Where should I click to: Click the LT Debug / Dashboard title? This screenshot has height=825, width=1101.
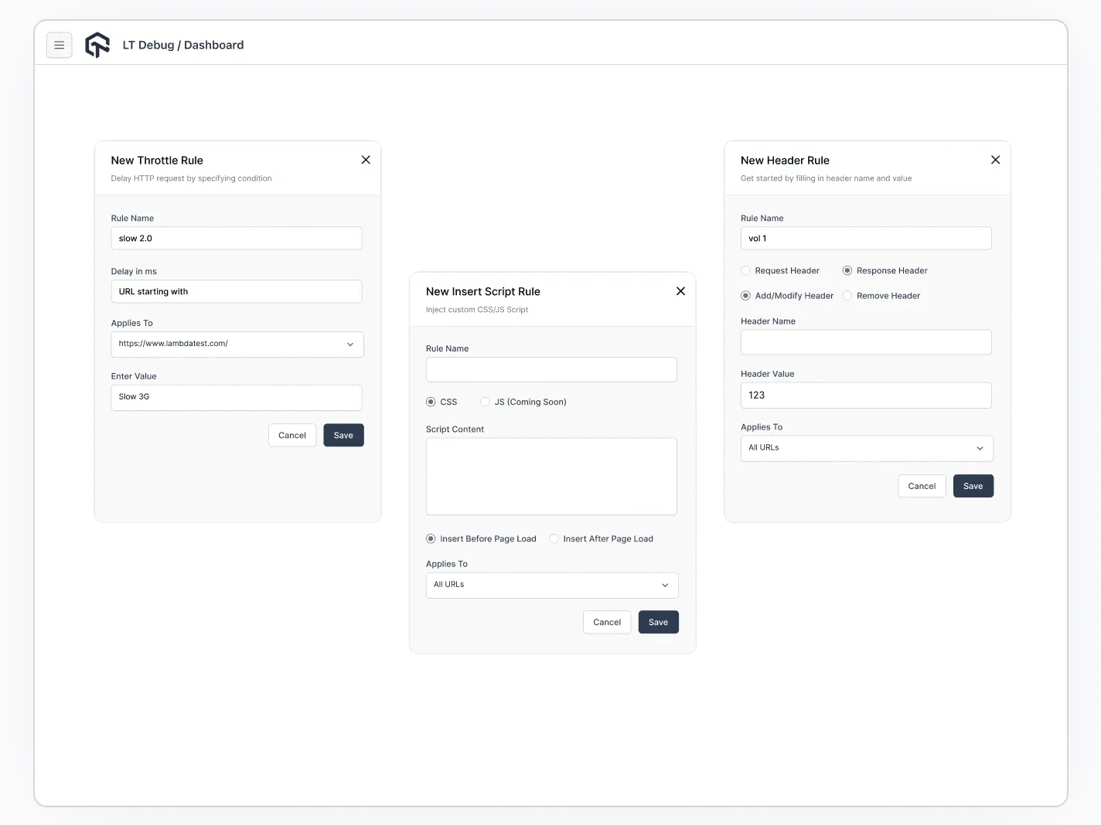click(183, 45)
